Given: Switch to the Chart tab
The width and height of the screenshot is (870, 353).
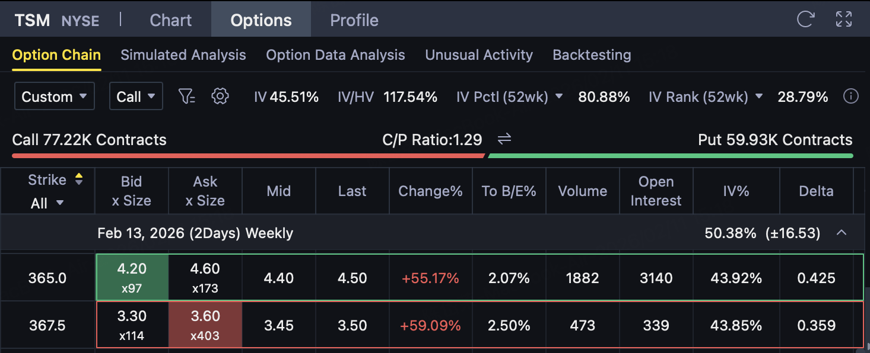Looking at the screenshot, I should coord(170,20).
